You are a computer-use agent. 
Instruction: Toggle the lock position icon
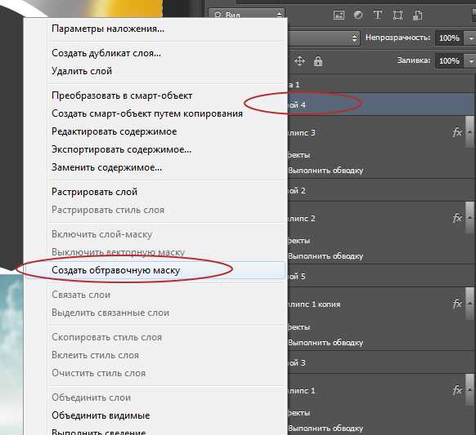tap(299, 61)
